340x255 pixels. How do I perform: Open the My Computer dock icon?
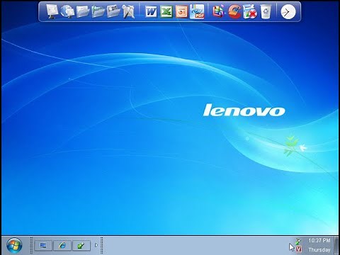(52, 11)
